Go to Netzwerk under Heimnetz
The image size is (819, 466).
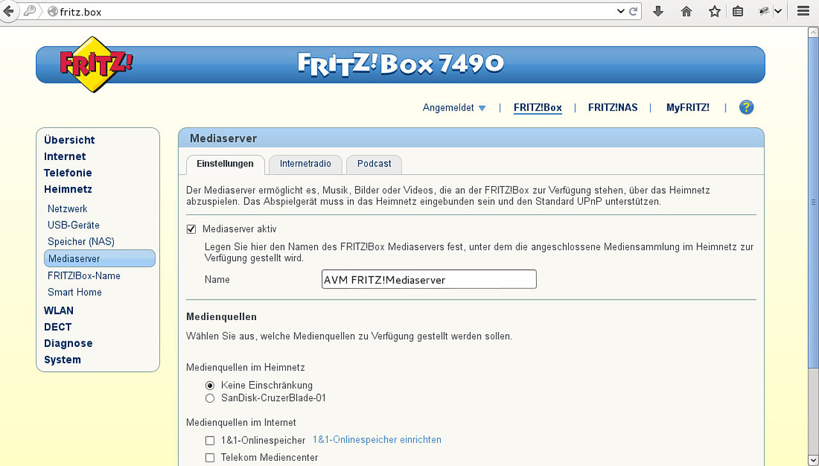pos(67,209)
